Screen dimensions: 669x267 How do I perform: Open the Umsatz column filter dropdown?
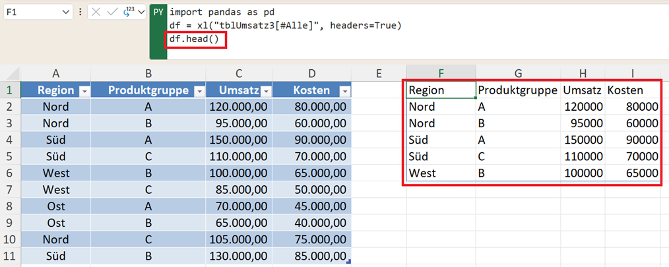(265, 91)
